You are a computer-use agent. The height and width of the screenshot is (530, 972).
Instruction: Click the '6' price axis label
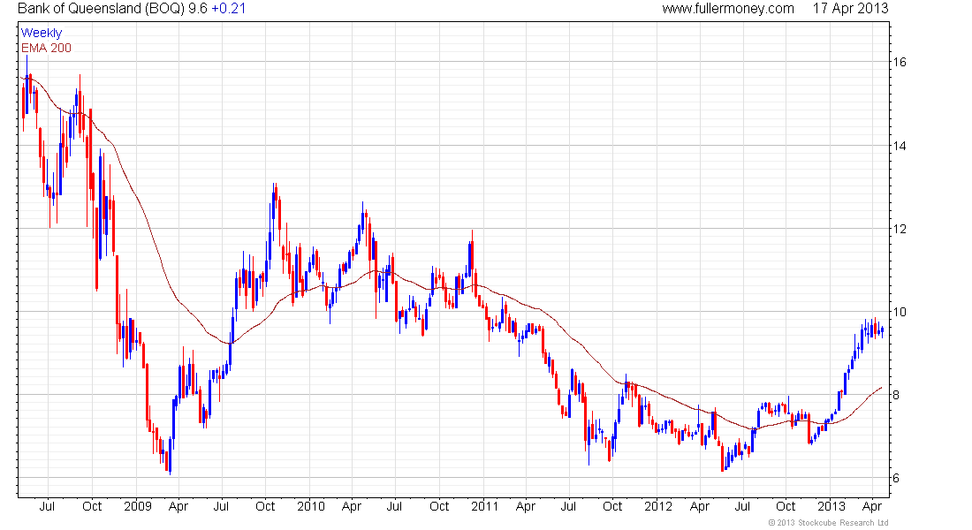(896, 479)
